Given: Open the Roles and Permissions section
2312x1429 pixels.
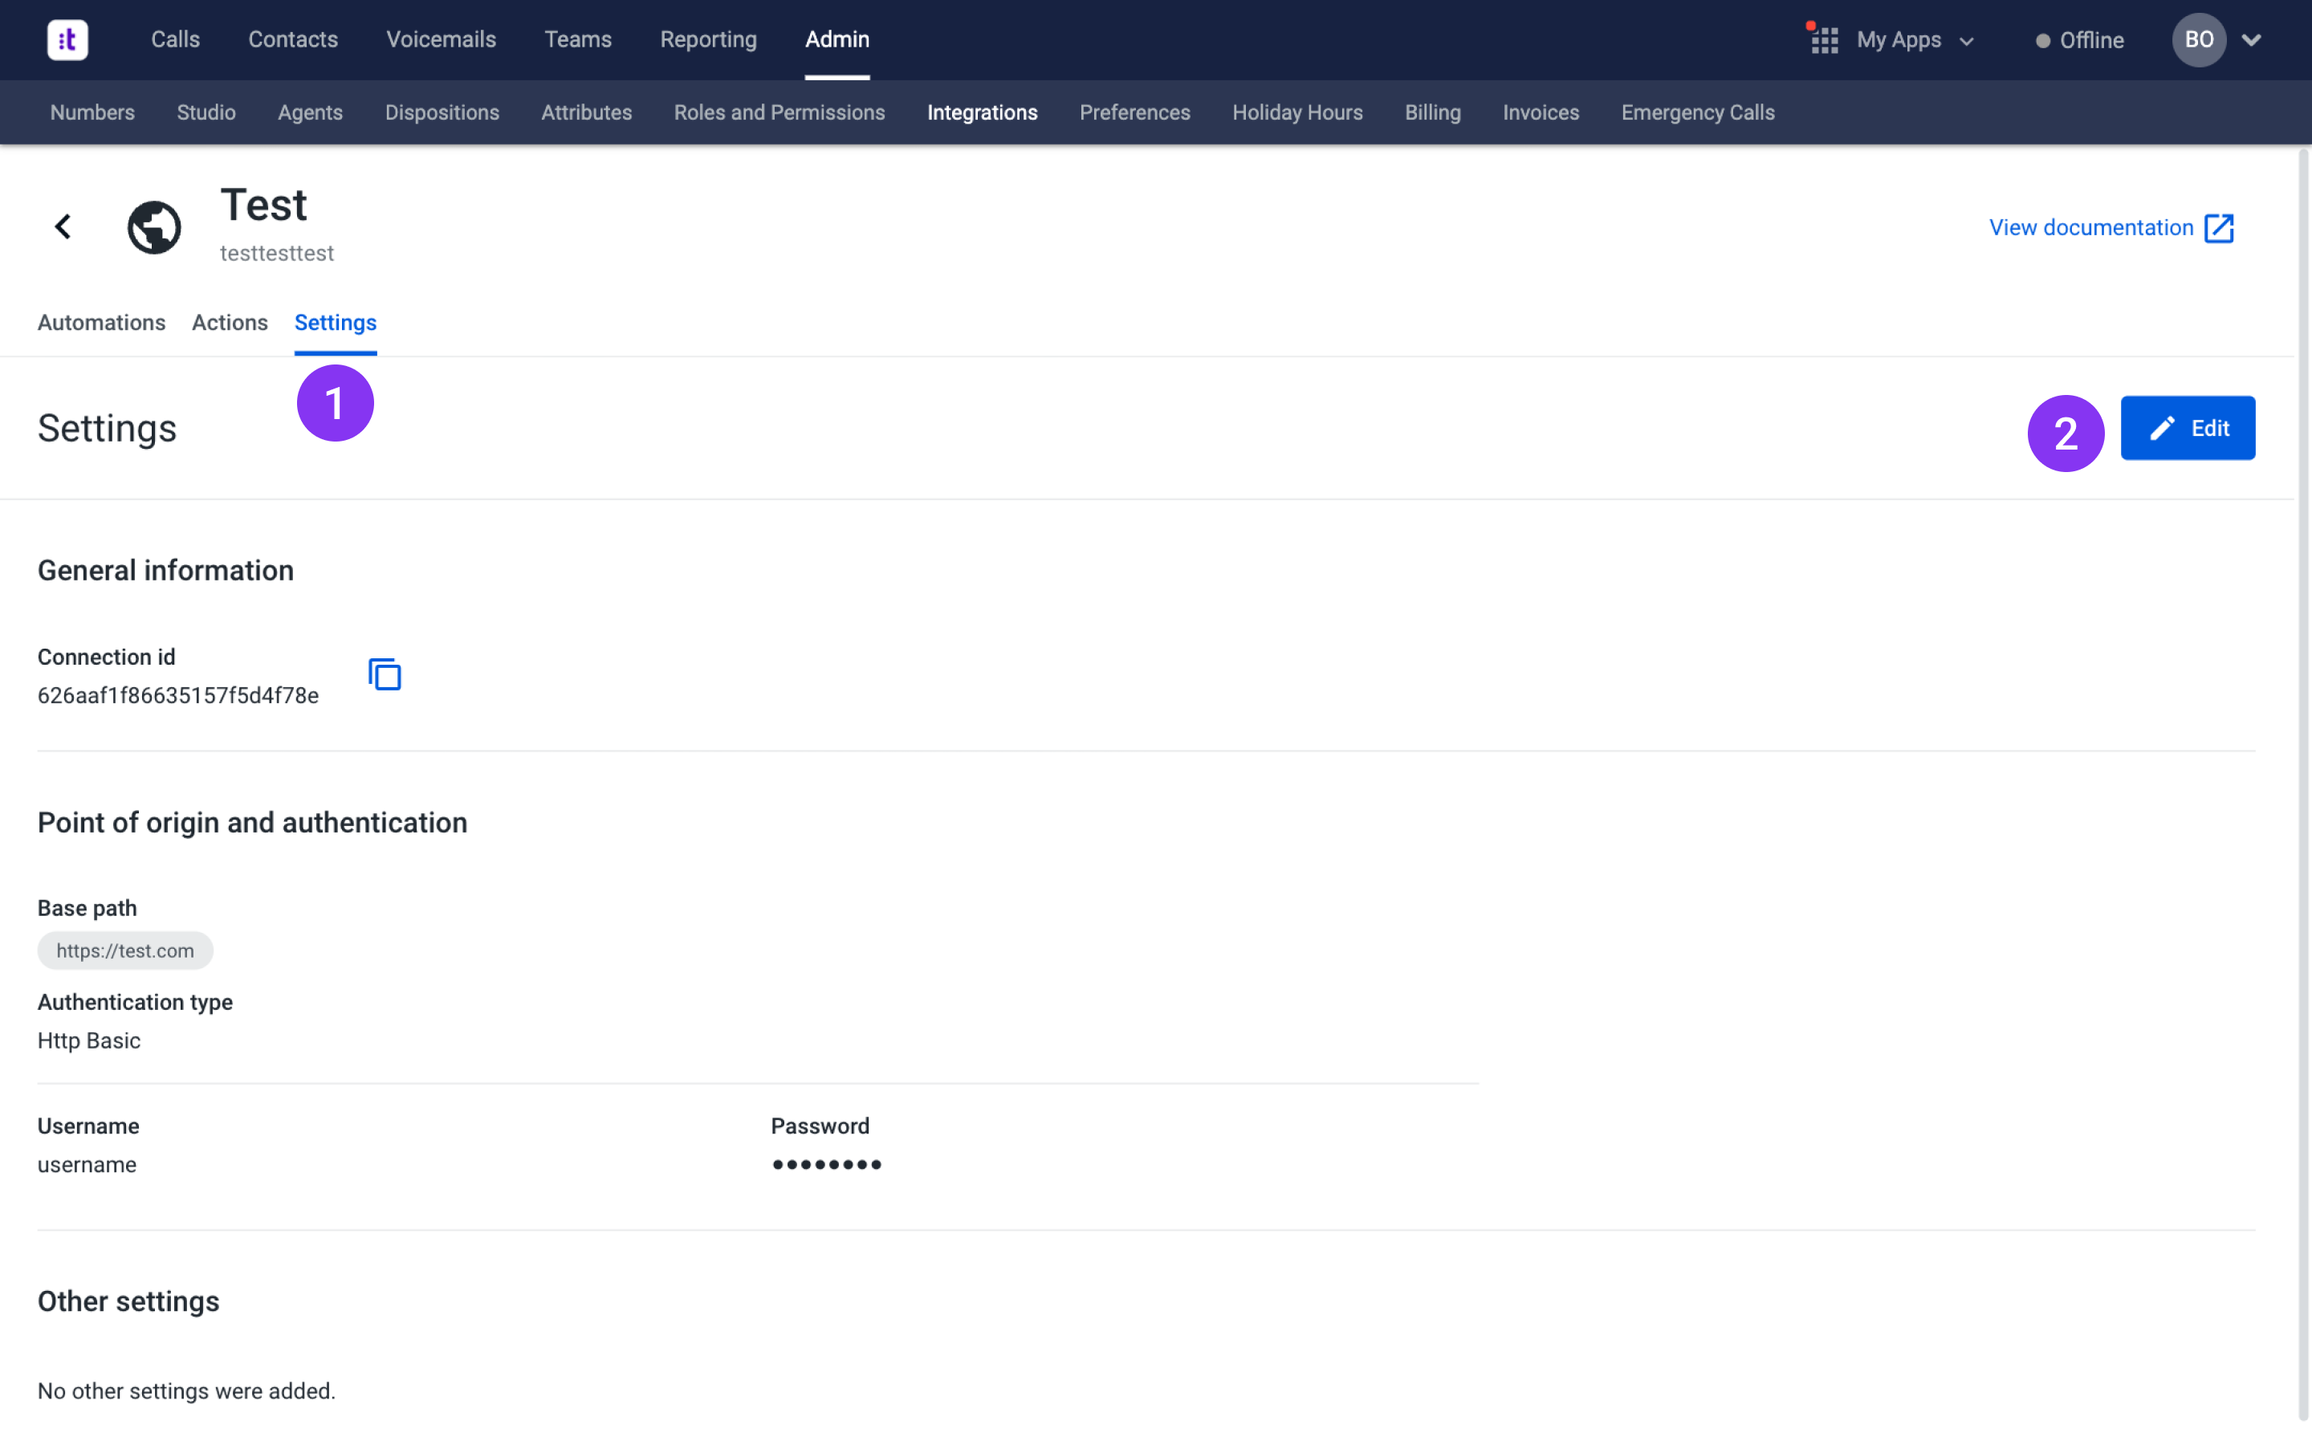Looking at the screenshot, I should (x=779, y=112).
